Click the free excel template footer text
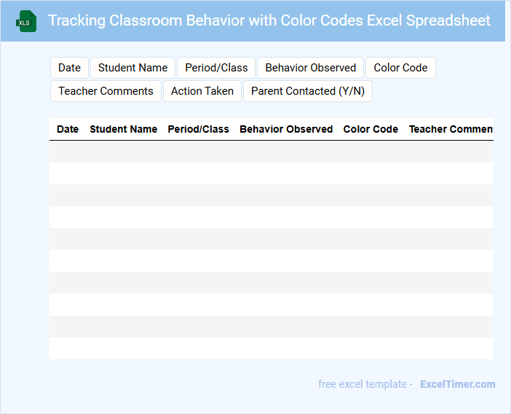 (365, 384)
